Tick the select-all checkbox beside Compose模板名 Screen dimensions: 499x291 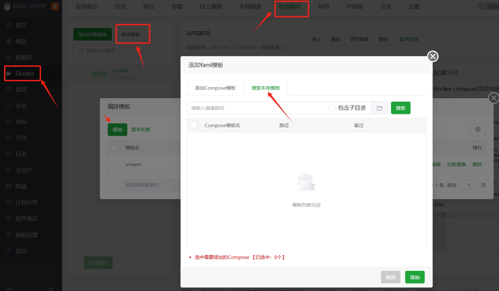[x=194, y=125]
